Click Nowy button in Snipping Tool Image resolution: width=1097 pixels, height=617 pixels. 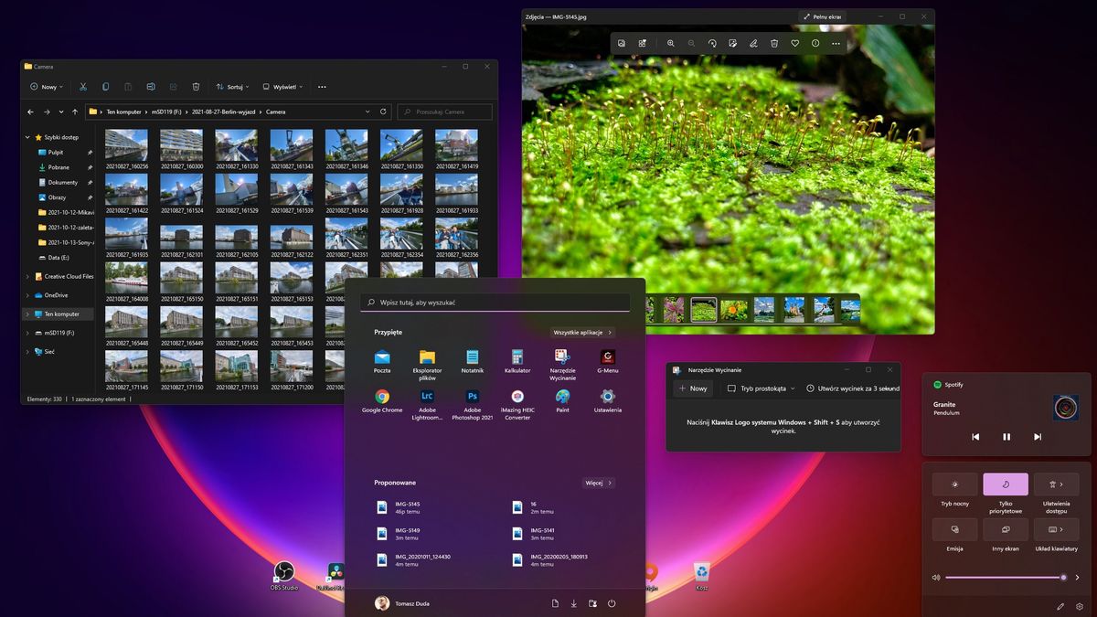[693, 388]
